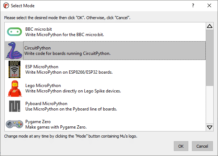
Task: Select the BBC micro:bit mode entry
Action: point(105,32)
